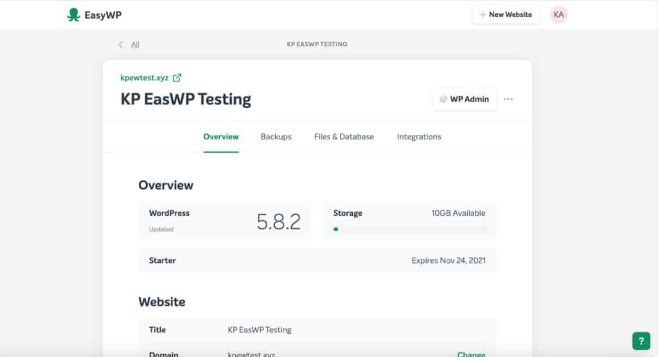
Task: Click the back chevron arrow beside All
Action: coord(121,44)
